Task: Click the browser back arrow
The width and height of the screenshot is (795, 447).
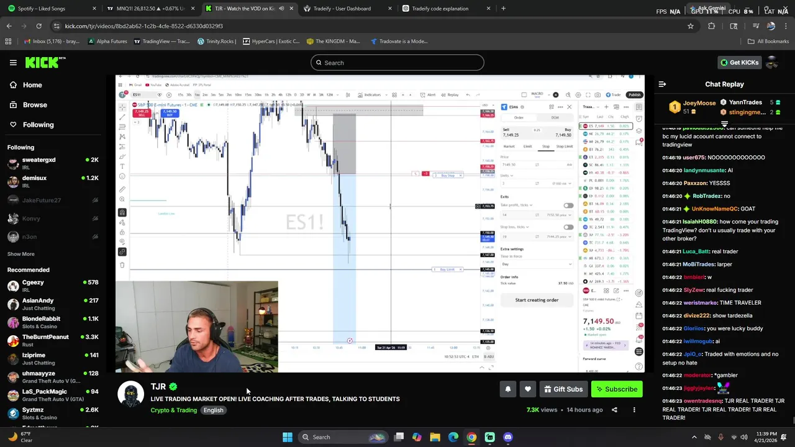Action: (x=9, y=26)
